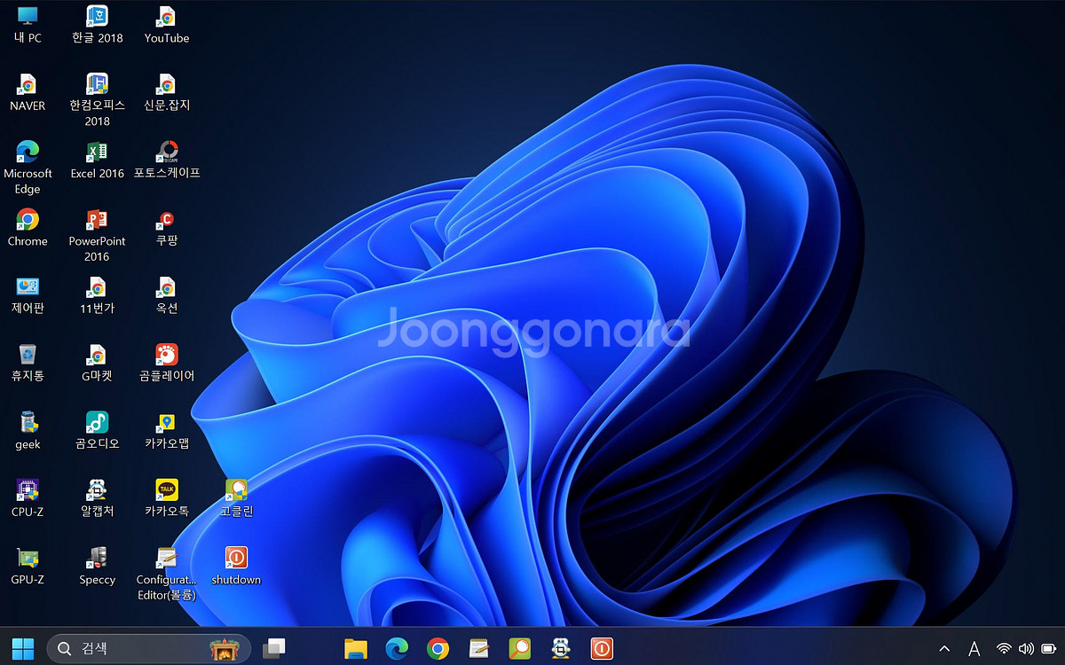Toggle the IME input mode A indicator

[974, 649]
